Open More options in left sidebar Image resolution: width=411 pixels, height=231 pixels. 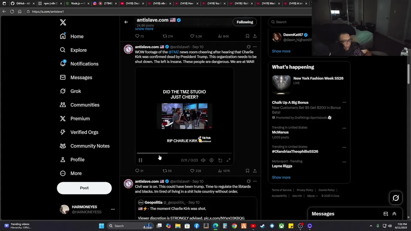click(71, 173)
